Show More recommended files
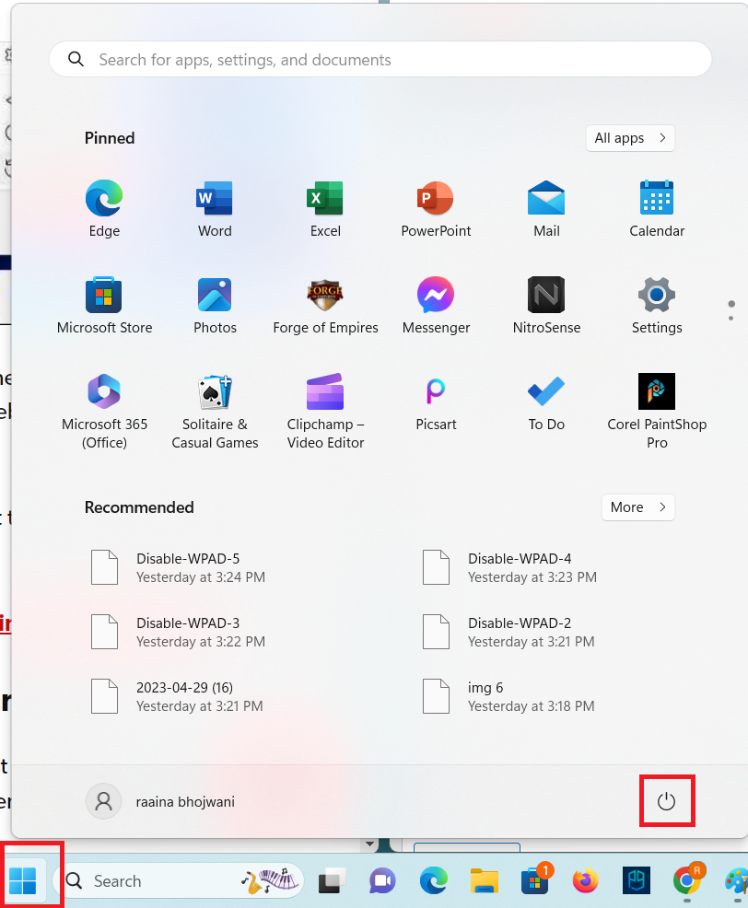748x908 pixels. tap(637, 507)
